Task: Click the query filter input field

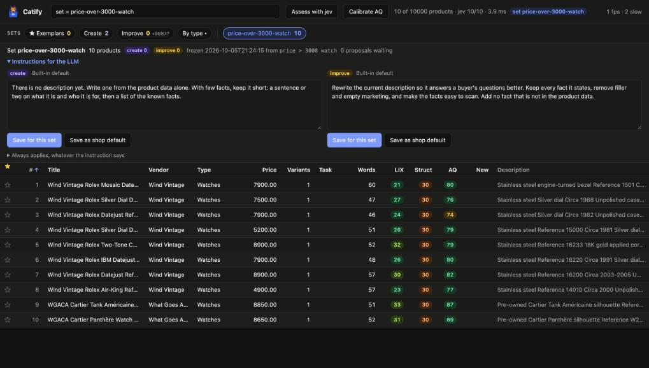Action: [166, 11]
